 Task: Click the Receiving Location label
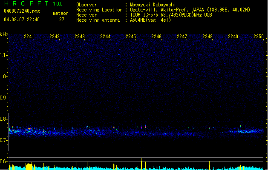click(x=99, y=10)
